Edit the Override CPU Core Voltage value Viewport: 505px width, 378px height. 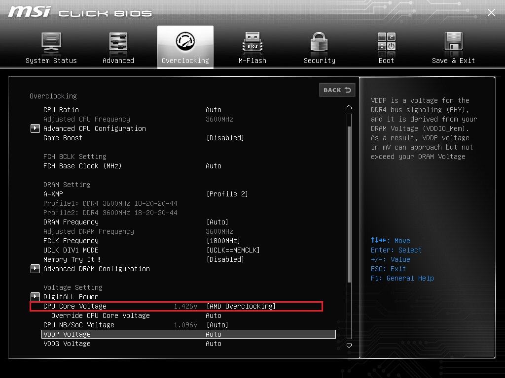[213, 315]
